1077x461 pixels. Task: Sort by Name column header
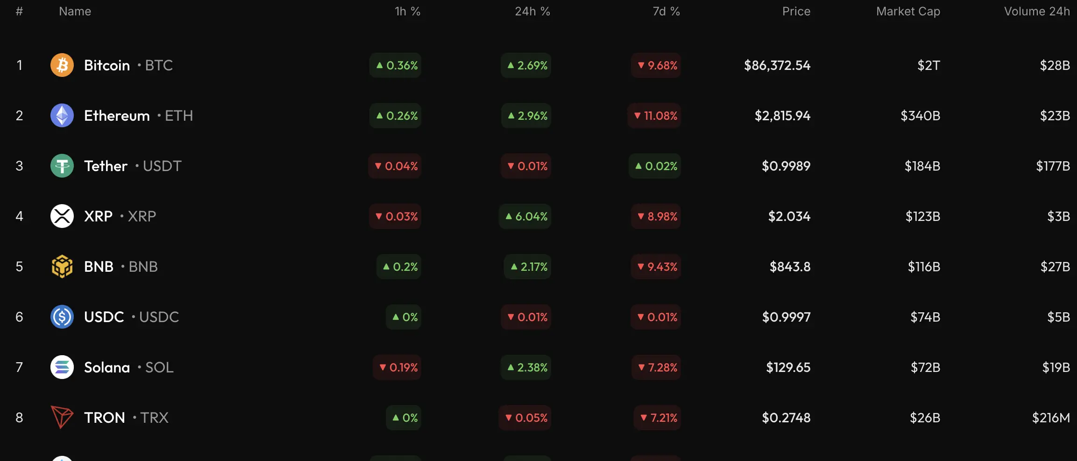pyautogui.click(x=75, y=11)
